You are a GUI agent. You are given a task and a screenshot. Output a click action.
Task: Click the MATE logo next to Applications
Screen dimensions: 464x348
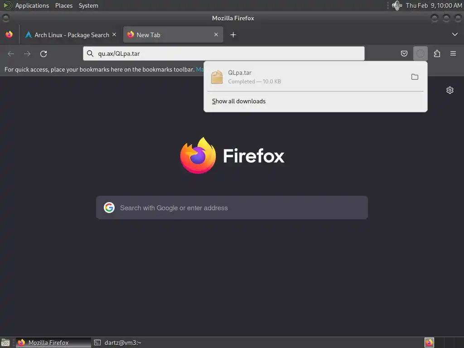7,5
